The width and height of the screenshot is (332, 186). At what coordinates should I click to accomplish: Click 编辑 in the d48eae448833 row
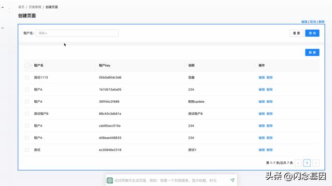coord(261,138)
